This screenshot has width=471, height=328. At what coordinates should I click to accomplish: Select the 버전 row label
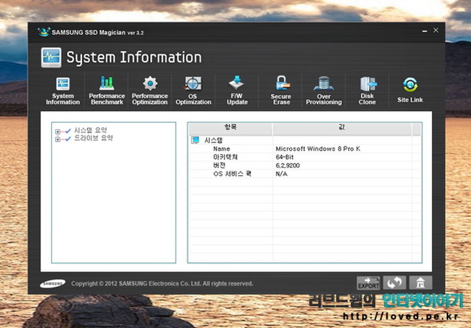click(x=219, y=165)
